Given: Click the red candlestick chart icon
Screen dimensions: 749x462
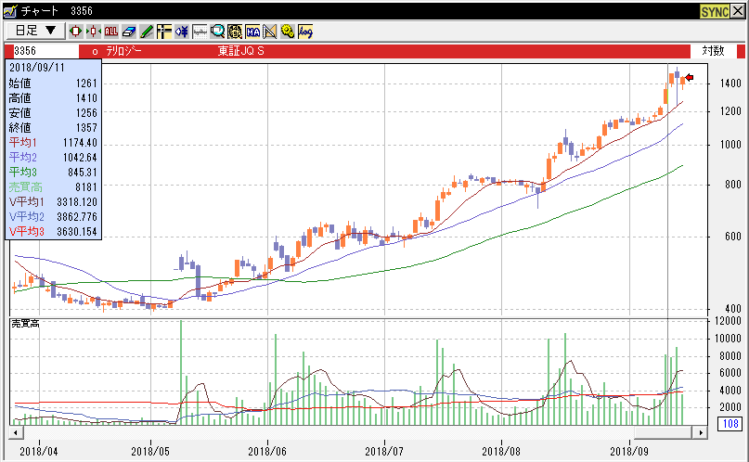Looking at the screenshot, I should (x=75, y=31).
